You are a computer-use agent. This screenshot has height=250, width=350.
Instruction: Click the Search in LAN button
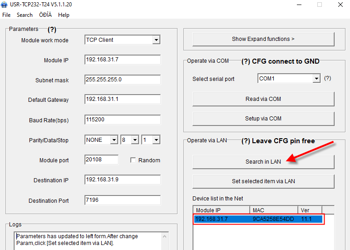[263, 162]
